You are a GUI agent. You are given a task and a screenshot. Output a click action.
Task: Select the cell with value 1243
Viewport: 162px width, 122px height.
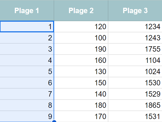pos(135,38)
